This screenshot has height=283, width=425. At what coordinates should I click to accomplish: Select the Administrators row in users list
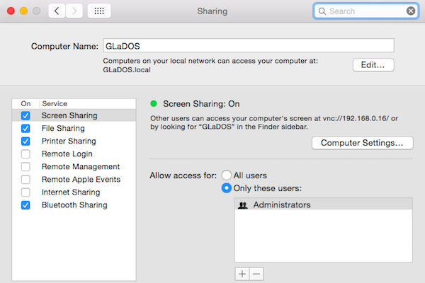click(x=324, y=204)
